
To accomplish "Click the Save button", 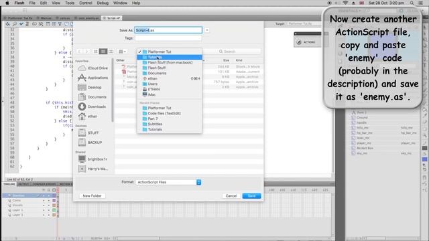I will click(x=251, y=196).
